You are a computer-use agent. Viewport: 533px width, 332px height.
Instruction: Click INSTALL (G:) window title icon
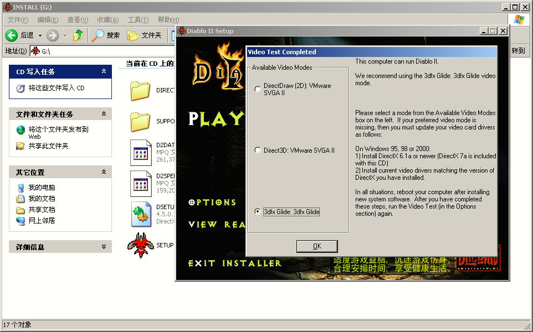[x=7, y=7]
